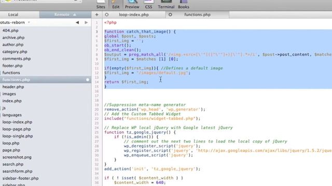Open the CSS toolbar view
332x186 pixels.
click(148, 5)
